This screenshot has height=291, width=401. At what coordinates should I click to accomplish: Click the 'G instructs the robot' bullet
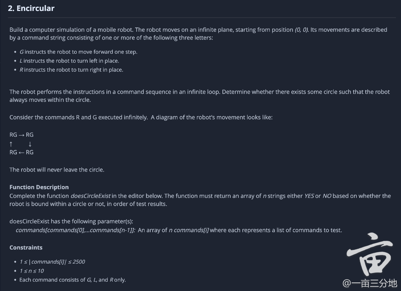pos(78,52)
